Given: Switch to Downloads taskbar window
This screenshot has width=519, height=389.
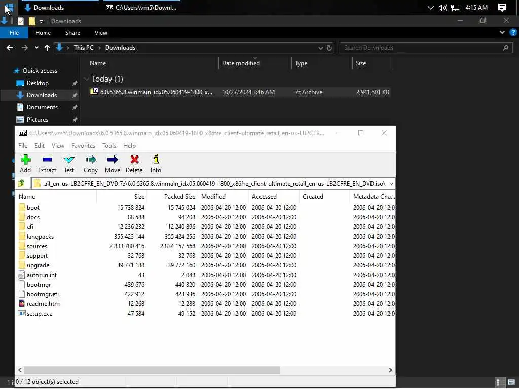Looking at the screenshot, I should (x=60, y=7).
